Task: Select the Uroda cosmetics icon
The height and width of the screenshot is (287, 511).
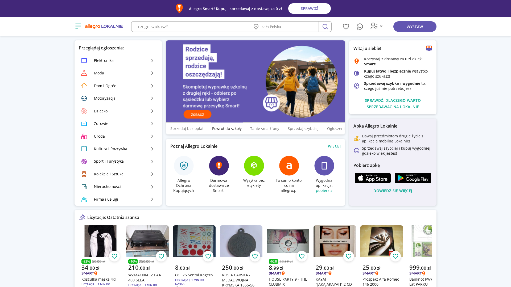Action: click(x=84, y=136)
